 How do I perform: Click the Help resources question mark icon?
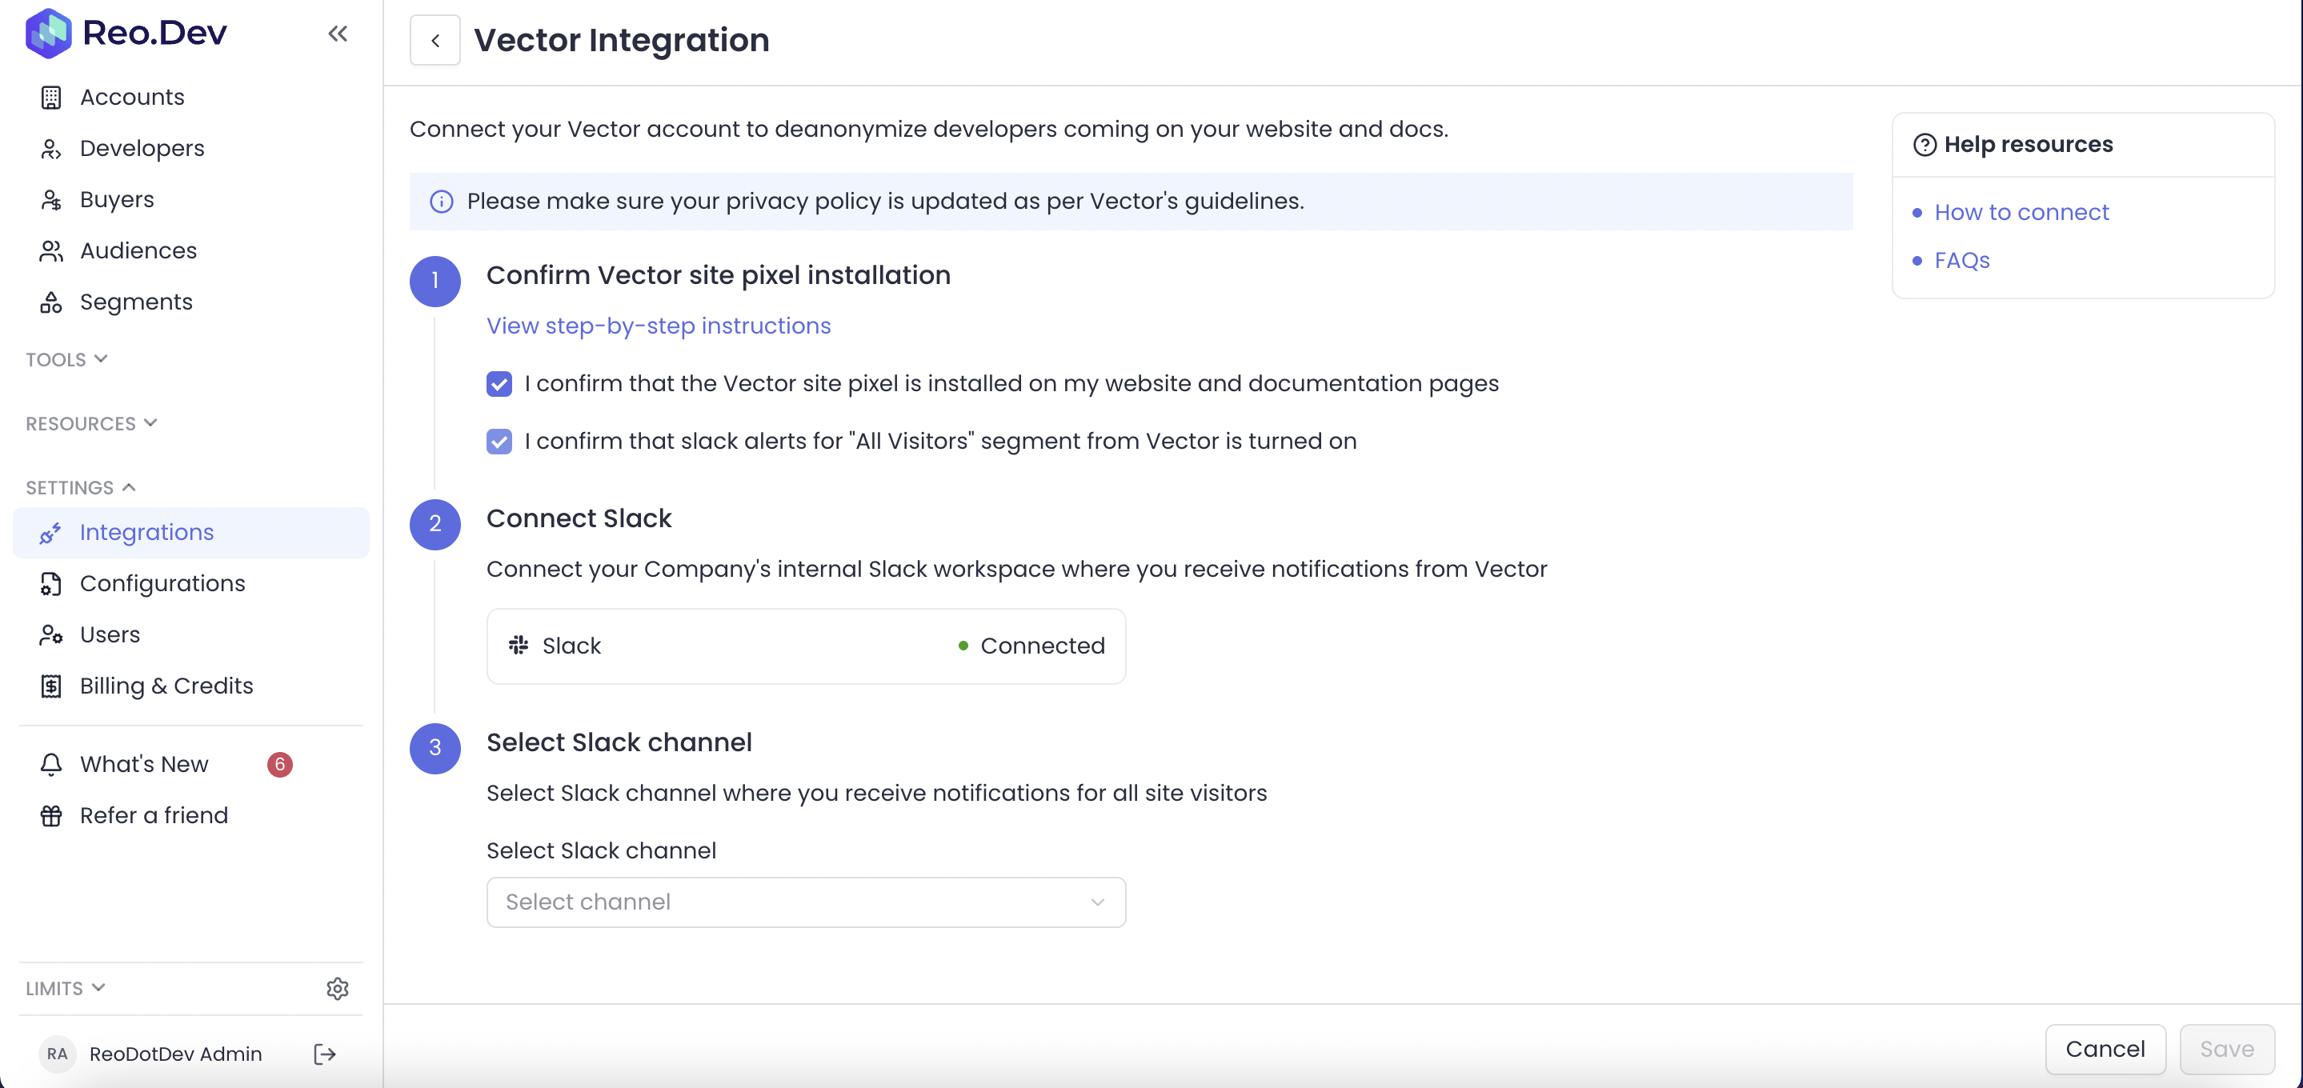[1924, 145]
